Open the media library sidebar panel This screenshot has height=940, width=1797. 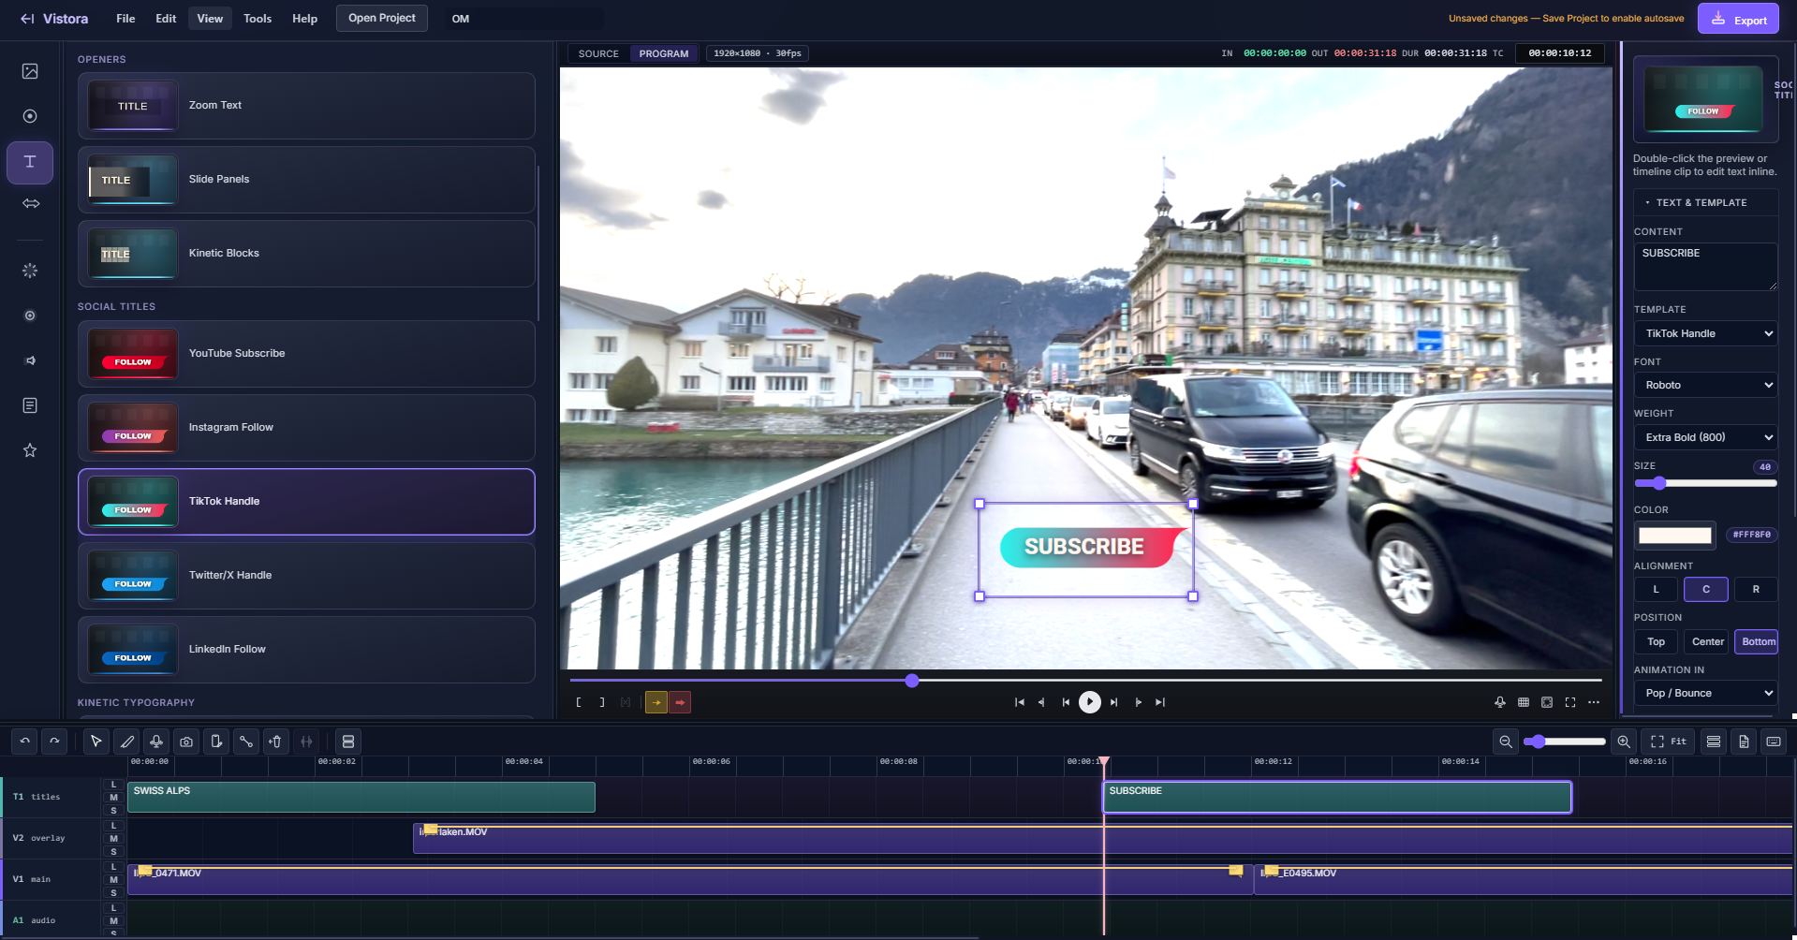pos(30,71)
